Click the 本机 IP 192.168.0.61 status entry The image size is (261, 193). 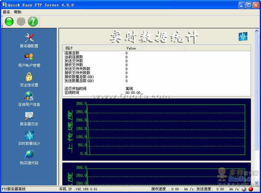click(78, 189)
